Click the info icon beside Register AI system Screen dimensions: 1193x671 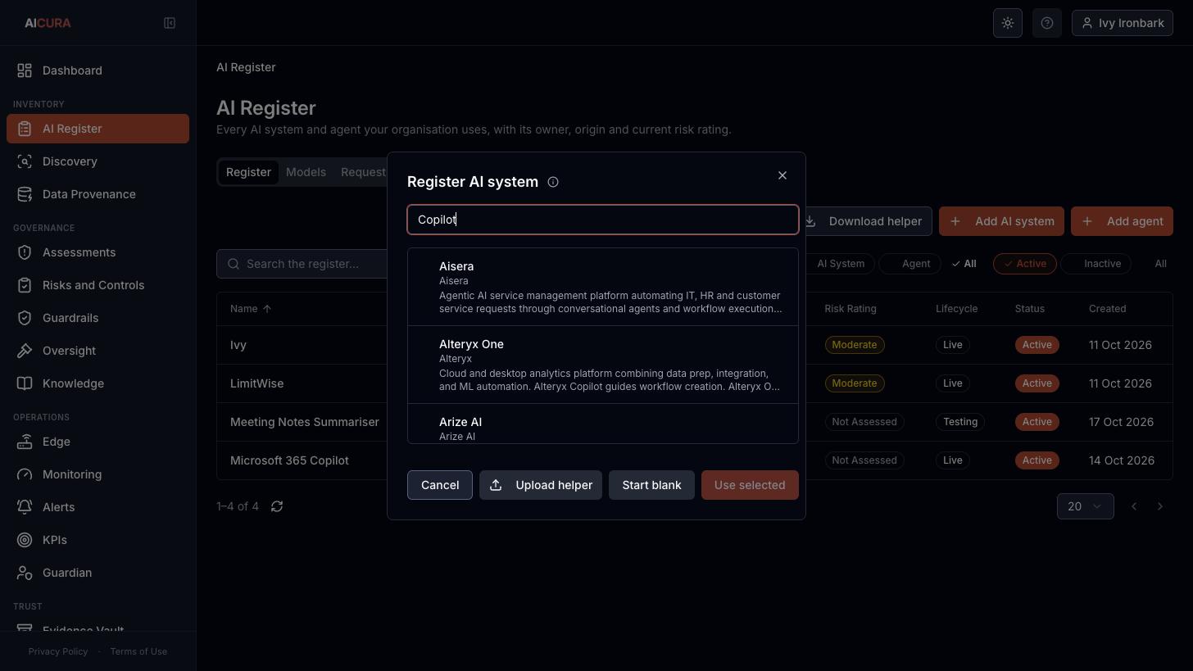pyautogui.click(x=553, y=182)
